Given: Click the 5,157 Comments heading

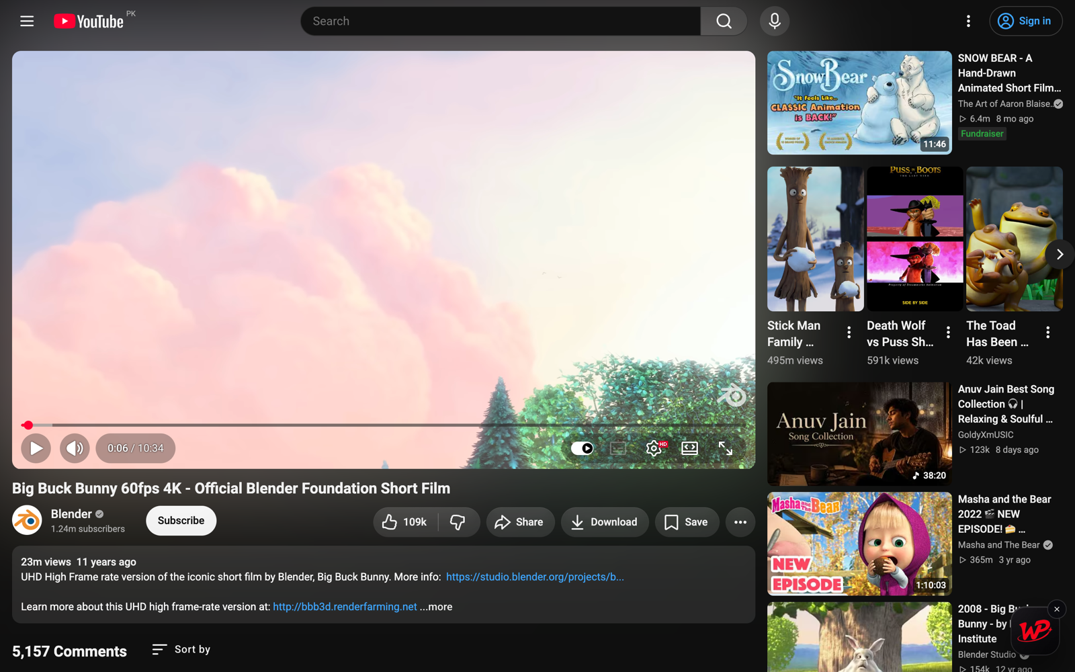Looking at the screenshot, I should point(69,651).
